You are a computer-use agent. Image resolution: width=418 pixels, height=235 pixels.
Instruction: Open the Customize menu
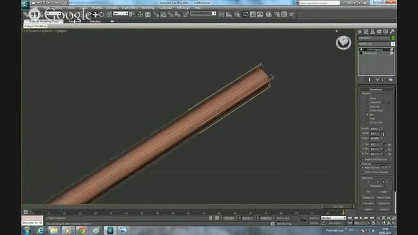click(165, 8)
